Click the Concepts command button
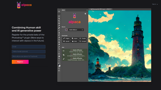 [83, 41]
